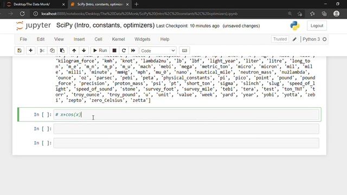Paste cells below icon
The image size is (347, 195).
pyautogui.click(x=62, y=50)
